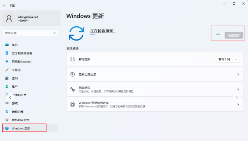The width and height of the screenshot is (248, 141).
Task: Open 蓝牙和其他设备 menu label
Action: 22,53
